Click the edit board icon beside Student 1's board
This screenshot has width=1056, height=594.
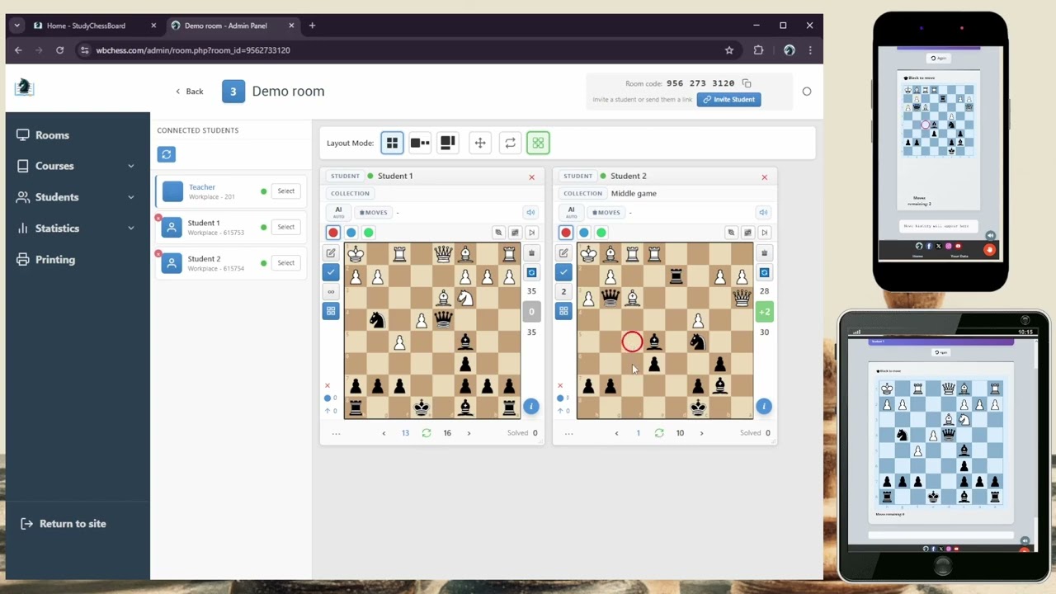coord(331,252)
